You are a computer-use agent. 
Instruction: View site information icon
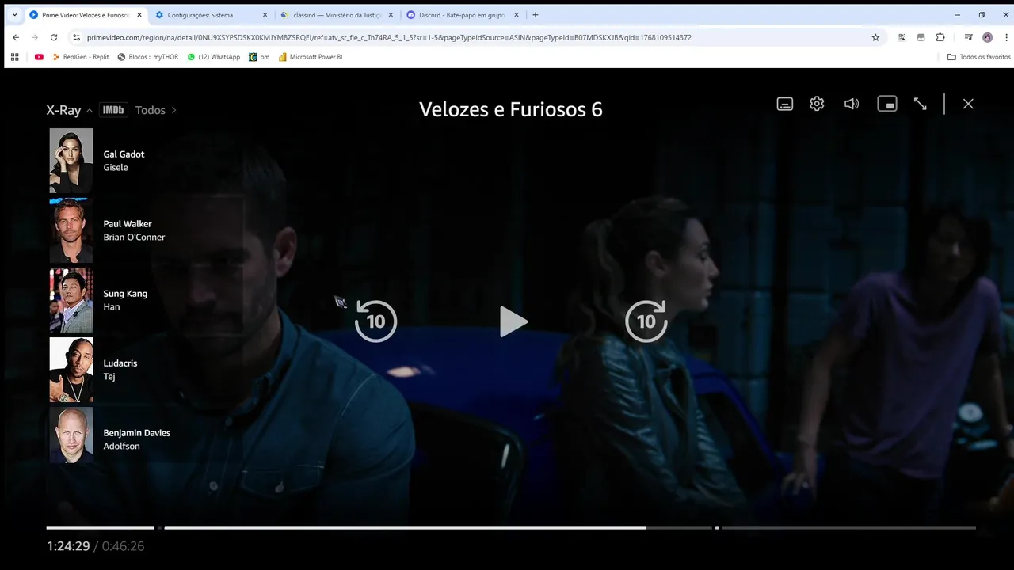(76, 37)
